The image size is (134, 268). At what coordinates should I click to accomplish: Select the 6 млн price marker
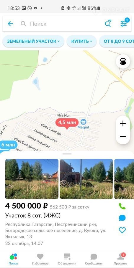[x=8, y=145]
